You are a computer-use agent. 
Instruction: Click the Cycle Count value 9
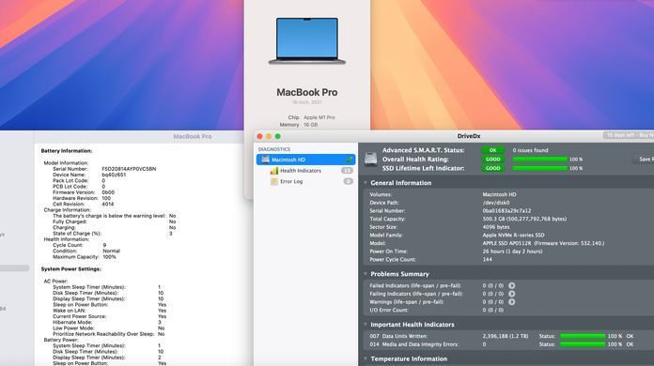104,245
